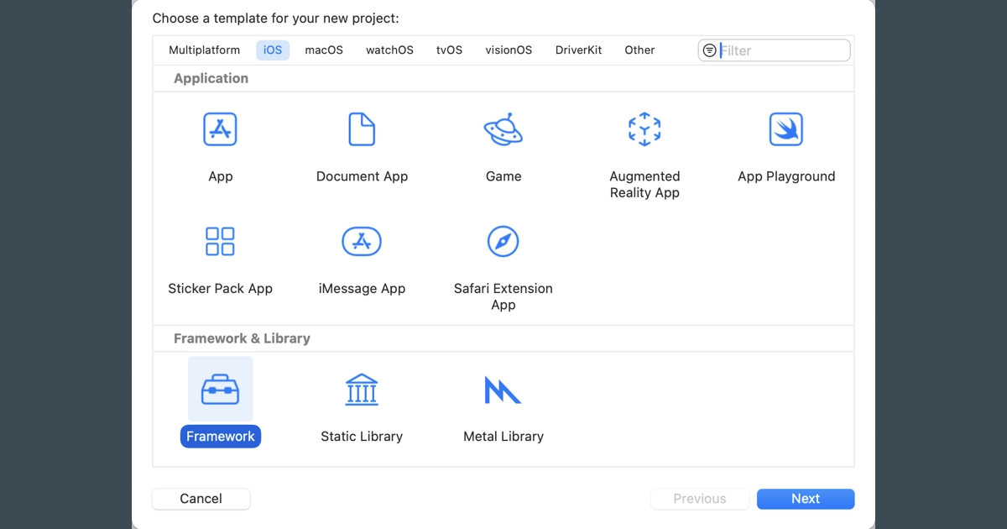Open the visionOS tab
The image size is (1007, 529).
[x=509, y=50]
